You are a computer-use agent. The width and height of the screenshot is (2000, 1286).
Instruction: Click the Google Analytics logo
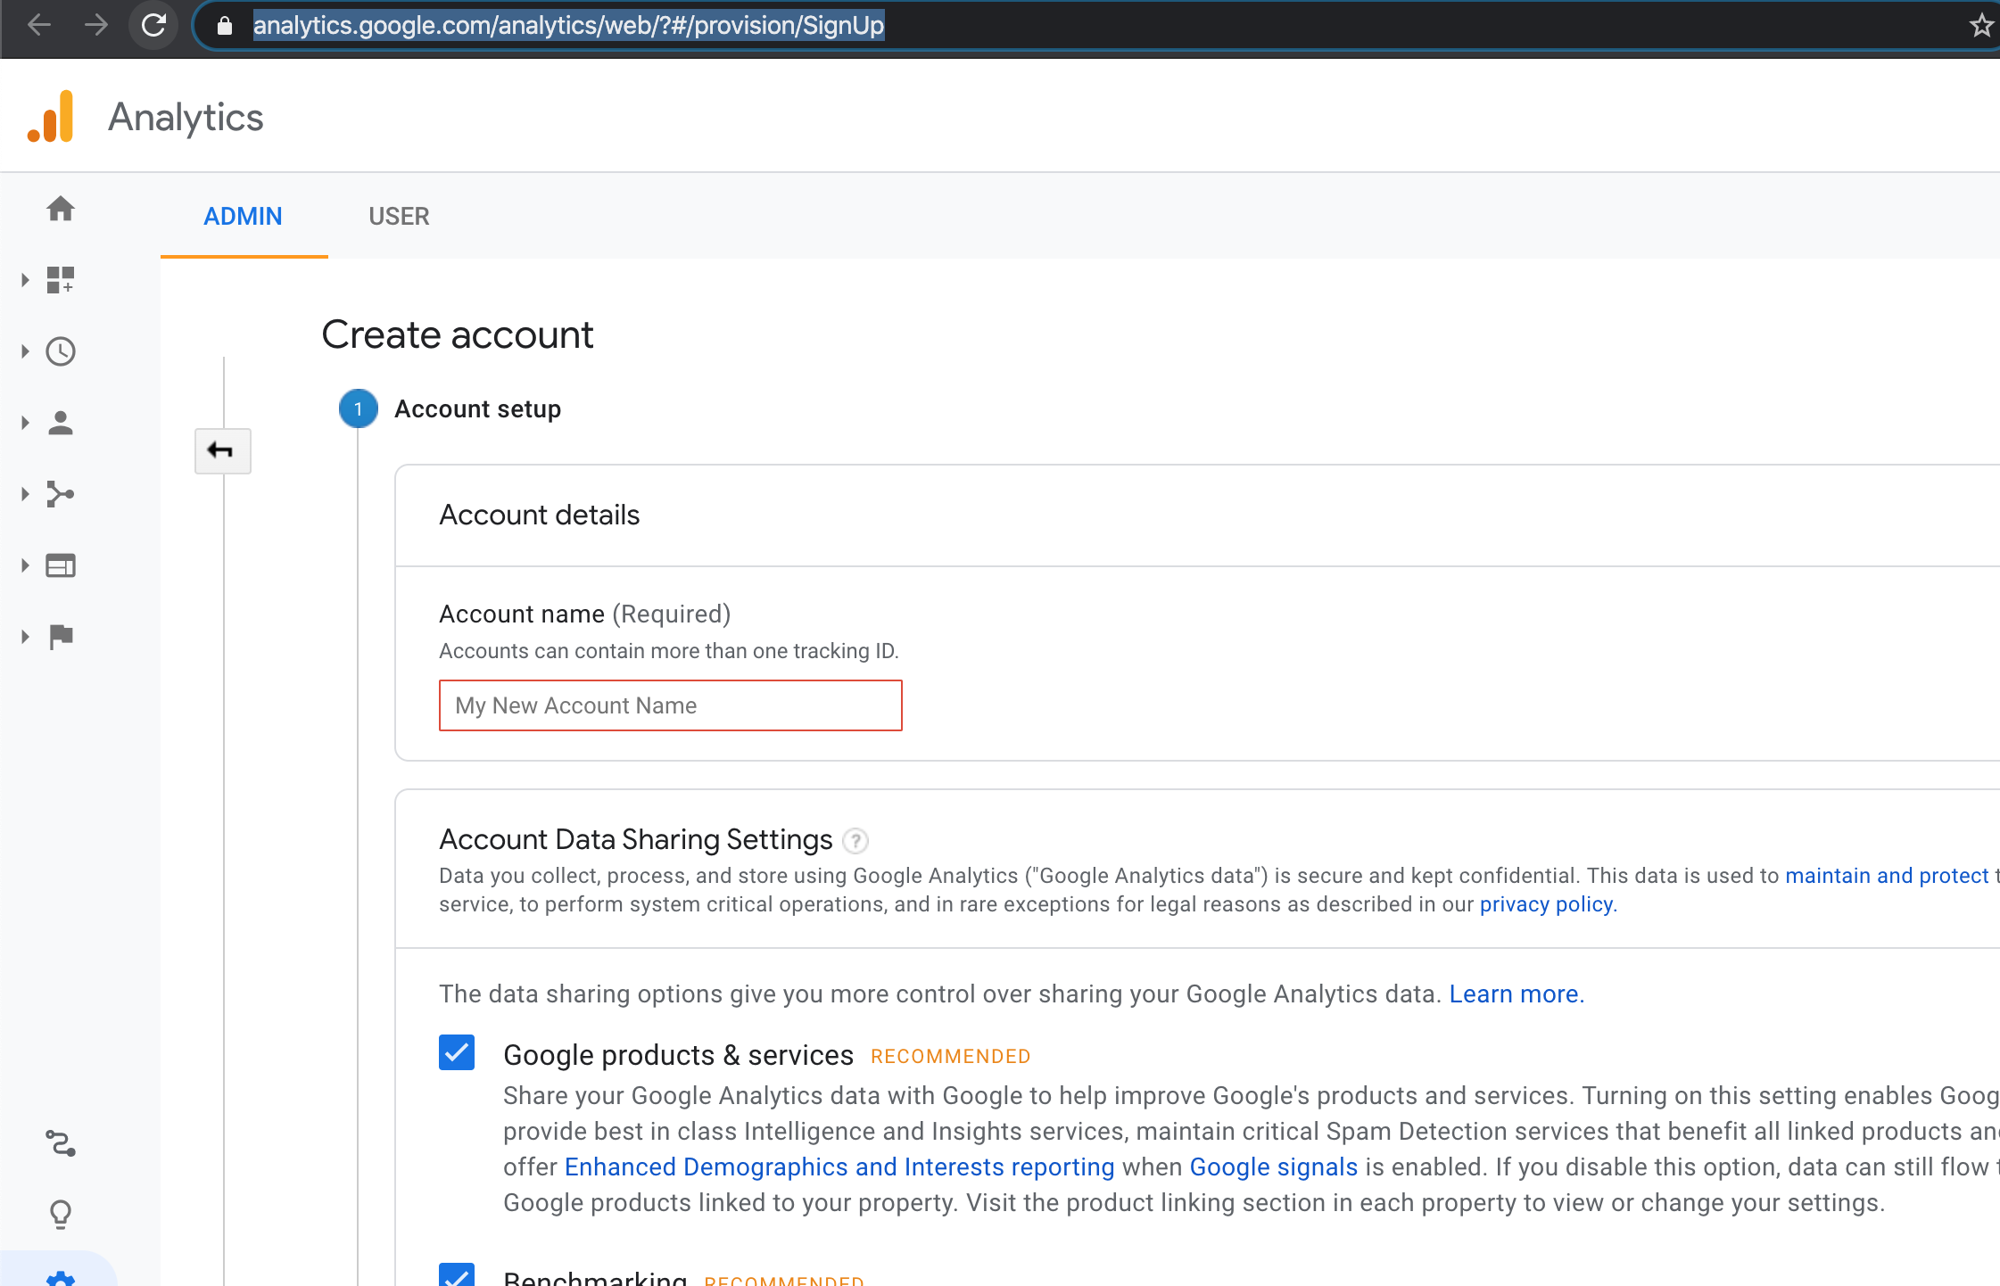click(x=51, y=117)
